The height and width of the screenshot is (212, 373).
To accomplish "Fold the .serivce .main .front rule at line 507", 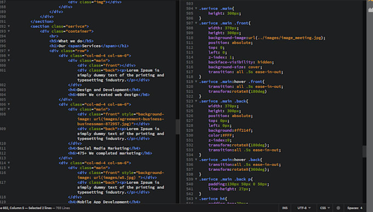I will pos(196,23).
